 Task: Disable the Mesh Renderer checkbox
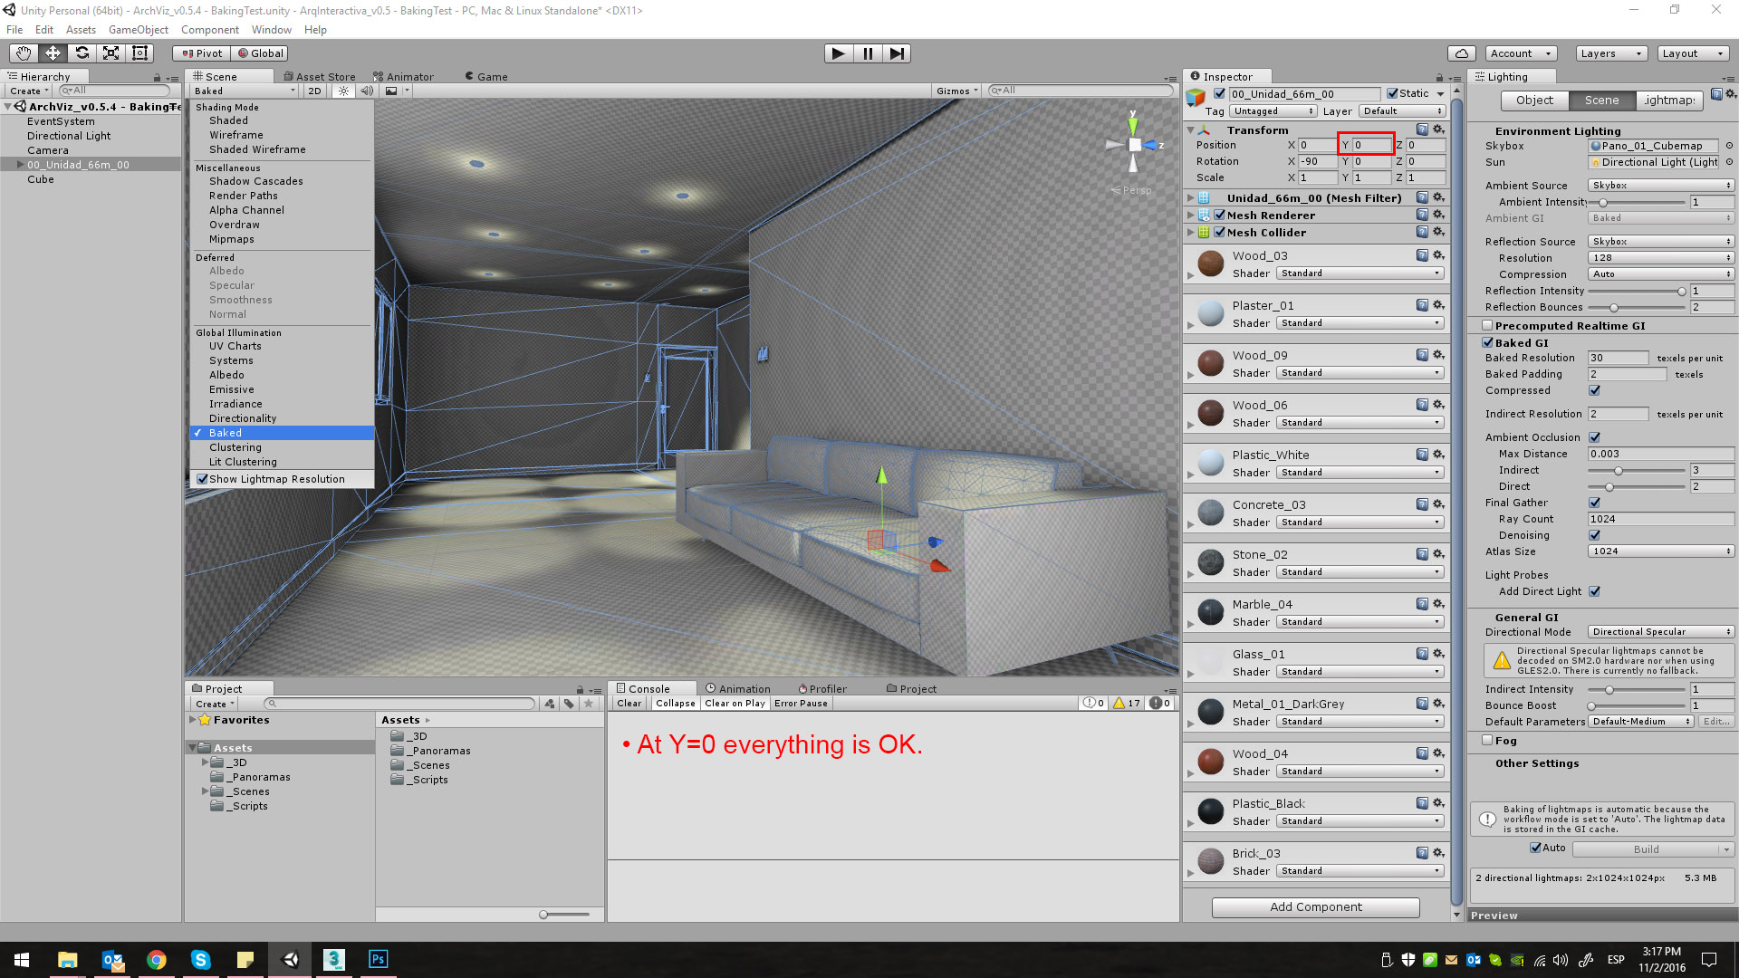(1219, 215)
